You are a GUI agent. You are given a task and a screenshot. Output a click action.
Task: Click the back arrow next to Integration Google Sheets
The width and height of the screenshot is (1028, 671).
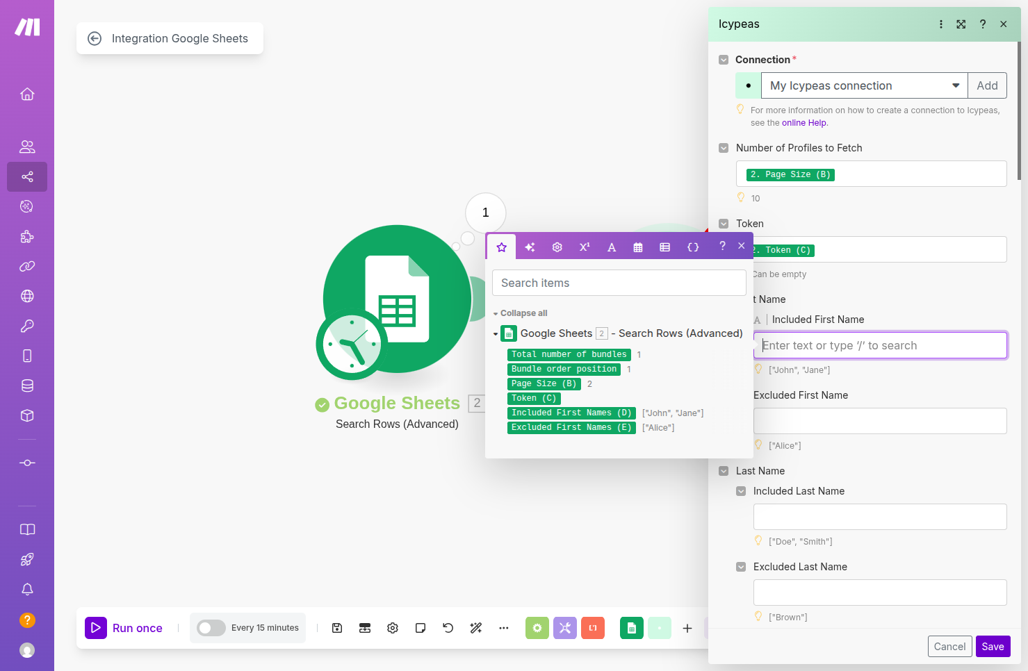(x=95, y=39)
